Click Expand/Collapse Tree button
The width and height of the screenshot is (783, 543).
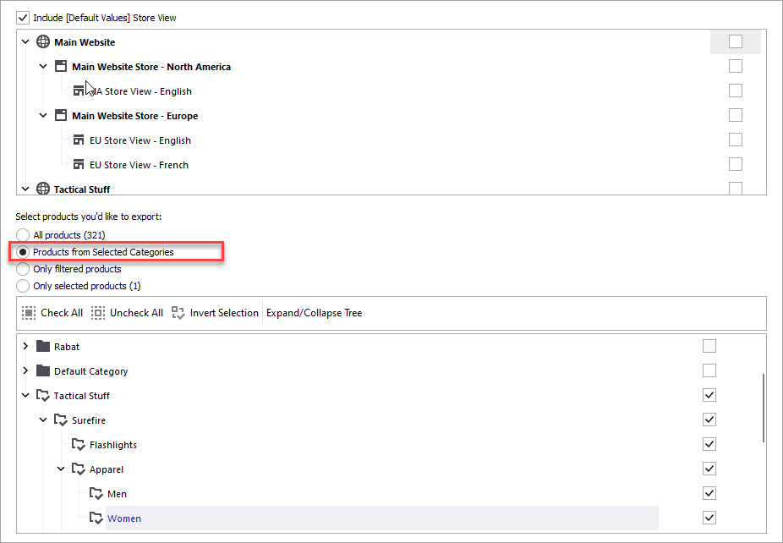314,313
